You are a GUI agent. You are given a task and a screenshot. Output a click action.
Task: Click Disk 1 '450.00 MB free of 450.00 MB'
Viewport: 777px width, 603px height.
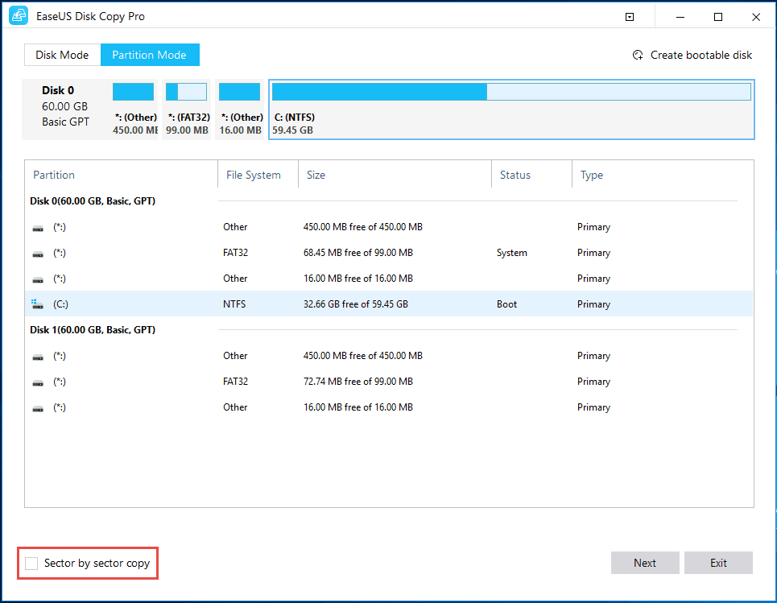363,356
